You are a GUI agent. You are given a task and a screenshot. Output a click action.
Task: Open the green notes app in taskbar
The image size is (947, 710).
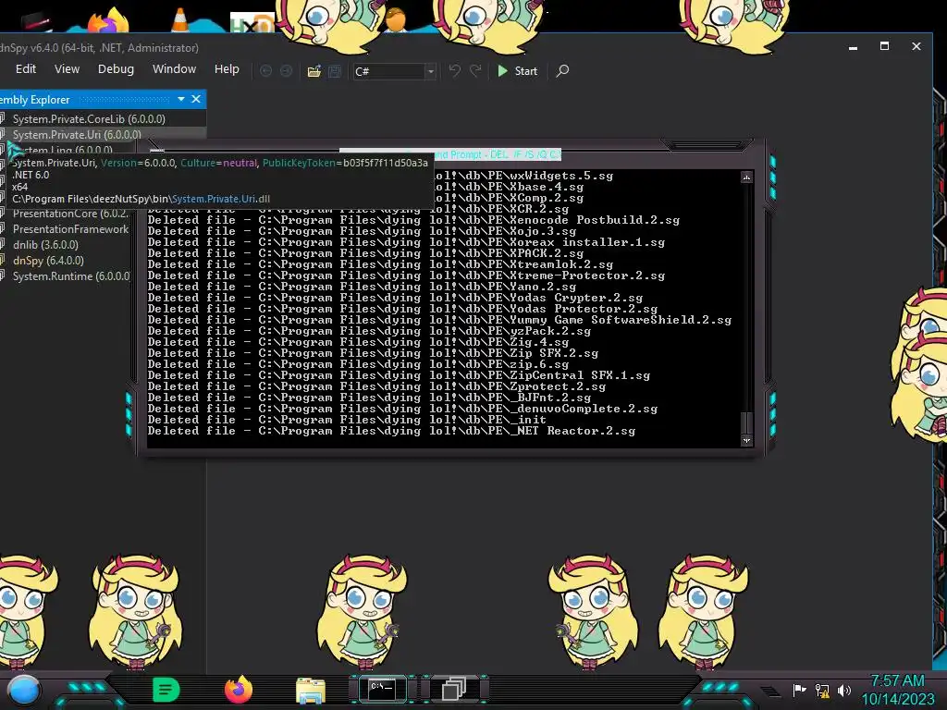click(166, 690)
